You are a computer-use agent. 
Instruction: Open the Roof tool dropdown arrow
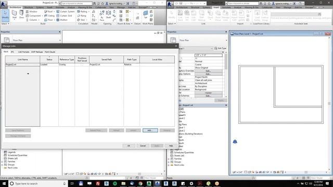click(x=54, y=11)
